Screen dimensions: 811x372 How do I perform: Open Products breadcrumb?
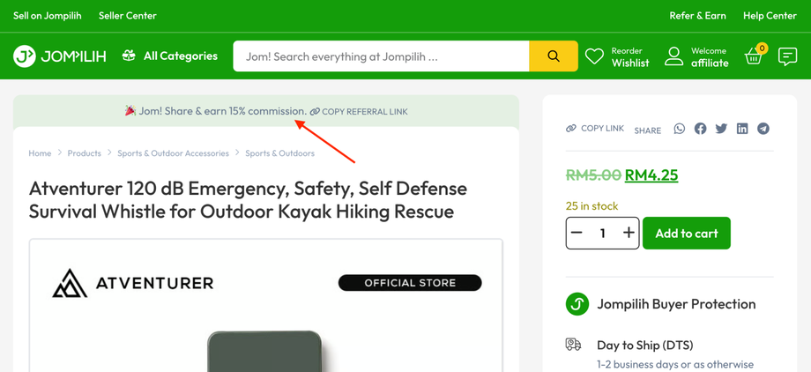[85, 153]
